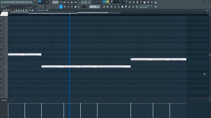211x118 pixels.
Task: Open piano roll snap magnet menu
Action: pos(6,10)
